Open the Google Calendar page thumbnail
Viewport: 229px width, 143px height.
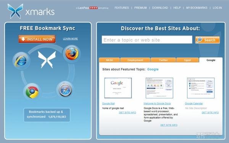(x=201, y=88)
